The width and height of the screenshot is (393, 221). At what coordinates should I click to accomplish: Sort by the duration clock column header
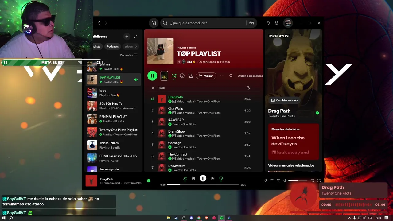tap(248, 88)
